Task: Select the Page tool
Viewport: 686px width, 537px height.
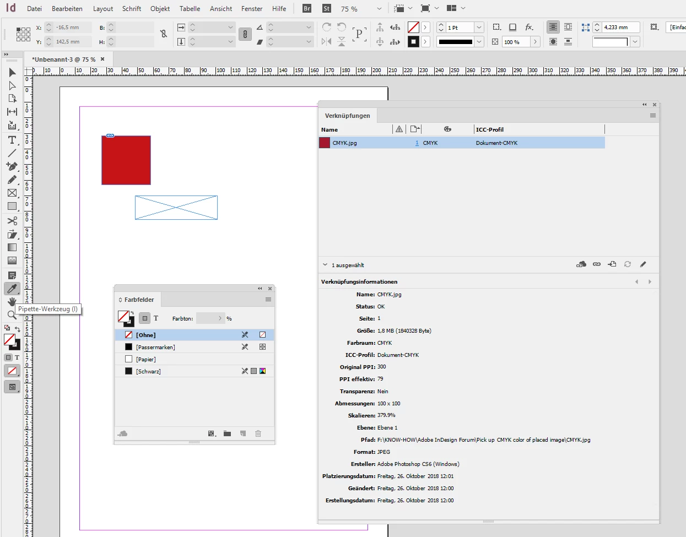Action: coord(12,99)
